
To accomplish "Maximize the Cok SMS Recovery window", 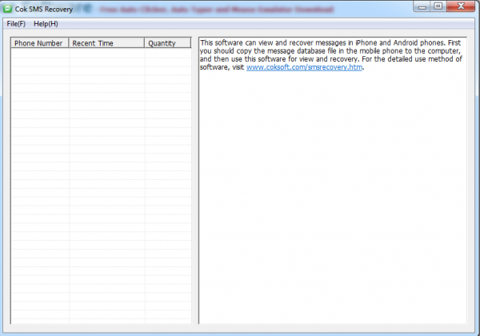I will pyautogui.click(x=438, y=6).
